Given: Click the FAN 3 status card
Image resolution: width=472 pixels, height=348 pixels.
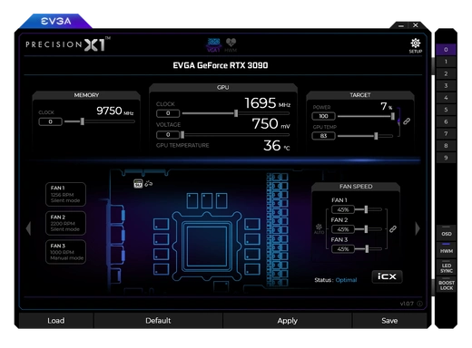Looking at the screenshot, I should pos(65,252).
